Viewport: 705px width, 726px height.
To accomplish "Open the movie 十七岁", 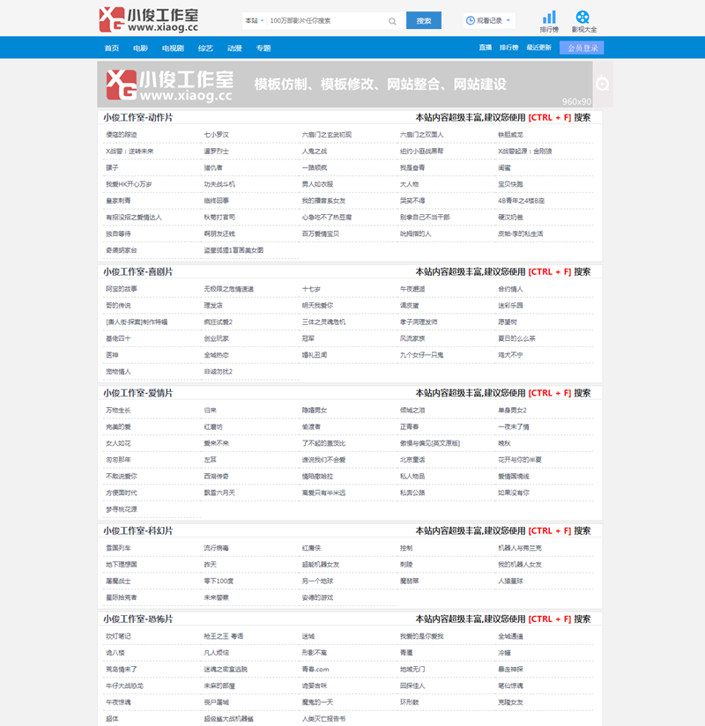I will click(311, 289).
